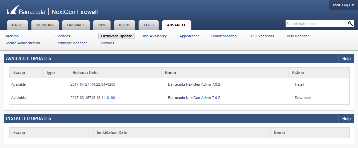
Task: Open the Troubleshooting page
Action: coord(223,36)
